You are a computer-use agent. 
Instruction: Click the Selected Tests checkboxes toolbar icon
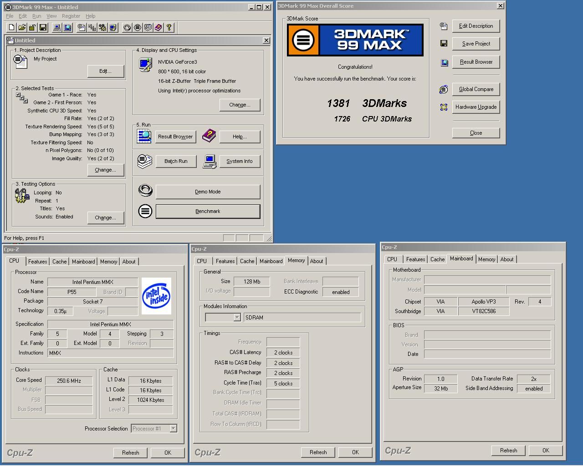point(92,27)
